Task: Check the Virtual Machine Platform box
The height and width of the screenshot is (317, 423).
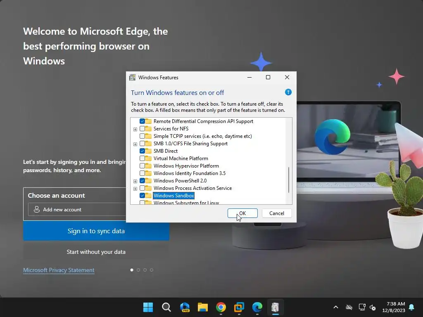Action: 142,158
